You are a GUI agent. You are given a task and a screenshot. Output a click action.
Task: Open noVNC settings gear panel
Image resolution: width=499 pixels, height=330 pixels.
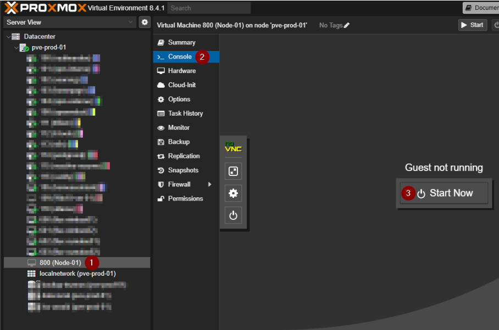coord(233,193)
